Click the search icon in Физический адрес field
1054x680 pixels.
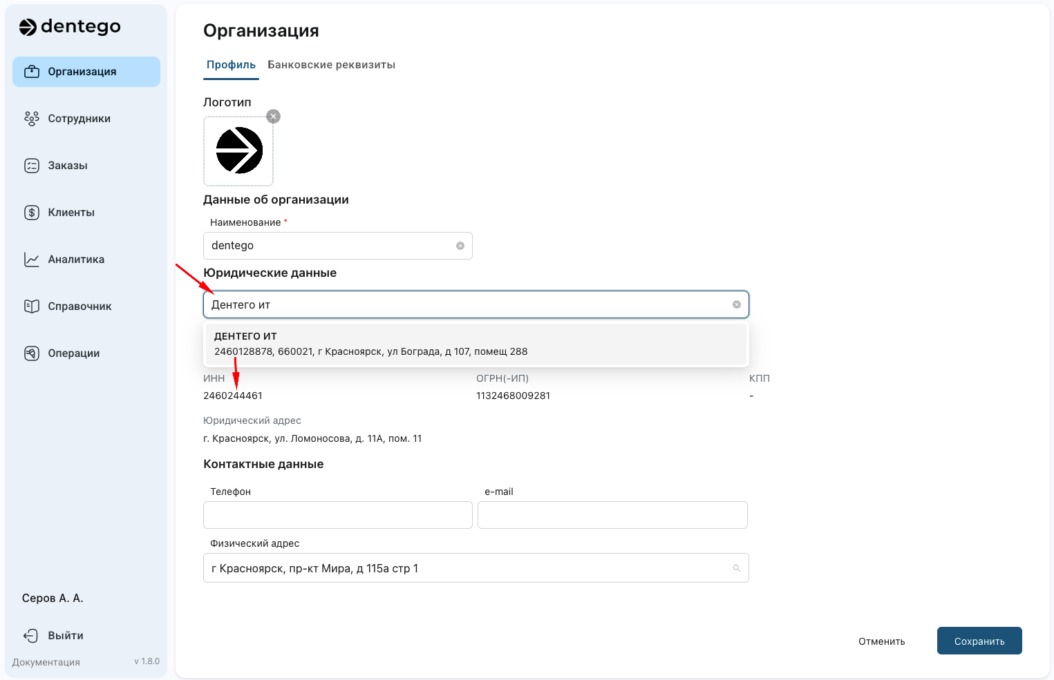pos(736,567)
